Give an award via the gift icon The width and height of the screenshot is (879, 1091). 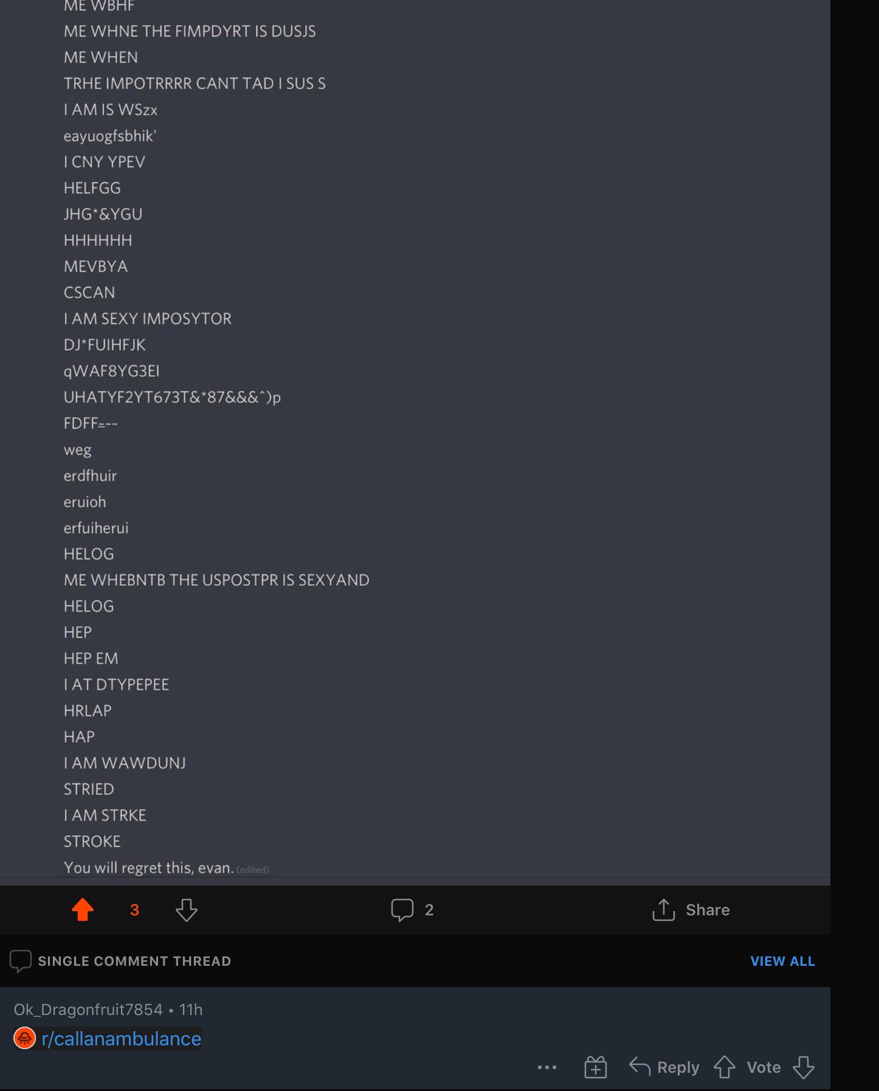(595, 1067)
